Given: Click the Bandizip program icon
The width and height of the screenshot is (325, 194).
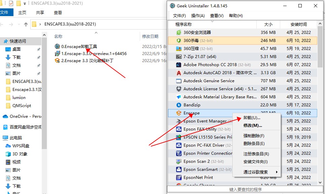Looking at the screenshot, I should (x=179, y=105).
